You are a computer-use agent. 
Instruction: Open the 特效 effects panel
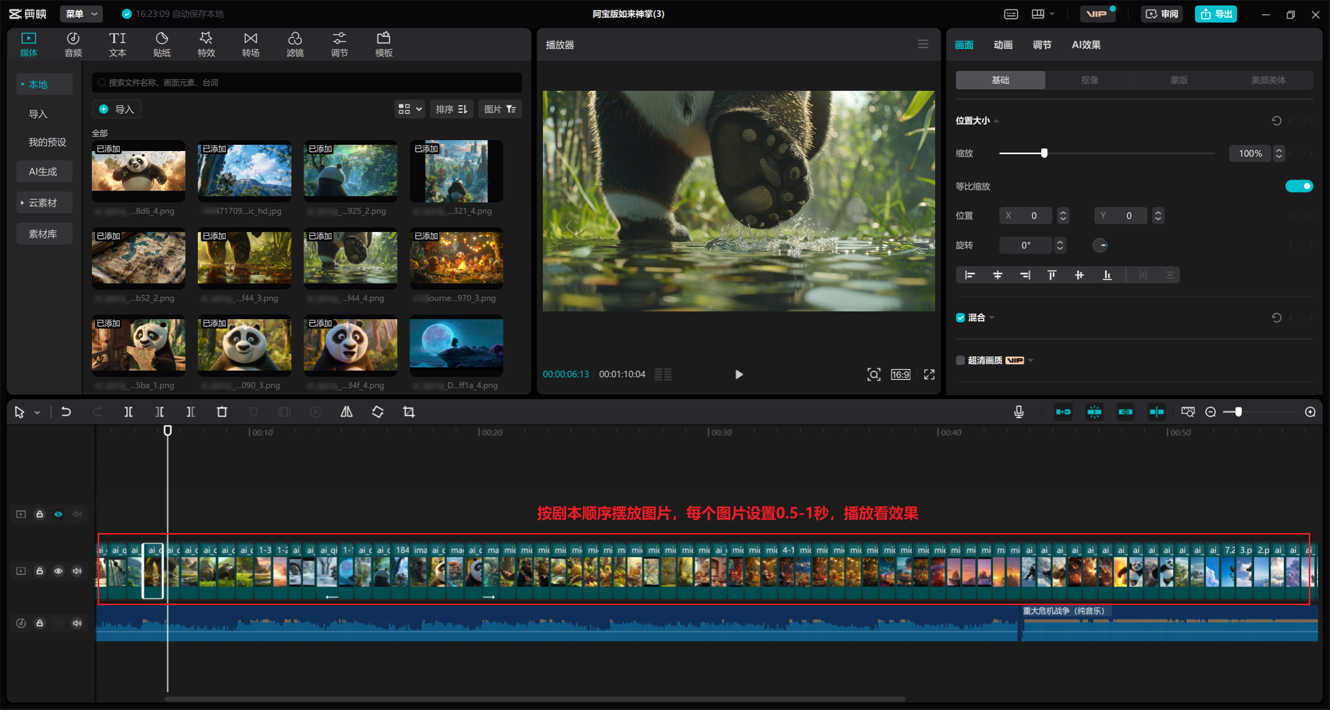coord(206,45)
